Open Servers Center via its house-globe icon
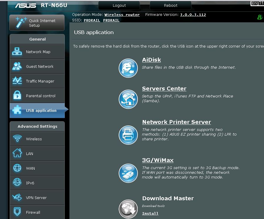Screen dimensions: 264x219 point(128,99)
